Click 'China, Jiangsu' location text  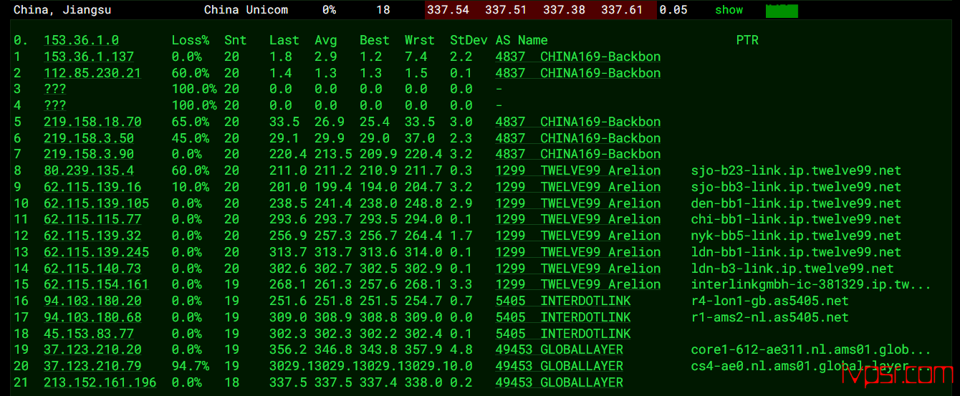pyautogui.click(x=62, y=10)
